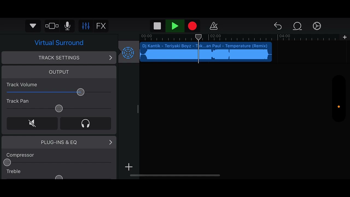Toggle the track controls mixer button
Image resolution: width=350 pixels, height=197 pixels.
tap(86, 26)
